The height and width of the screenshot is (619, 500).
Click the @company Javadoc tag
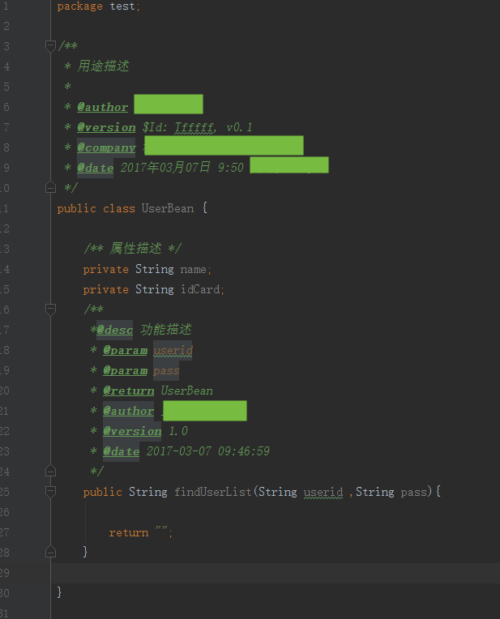[106, 147]
